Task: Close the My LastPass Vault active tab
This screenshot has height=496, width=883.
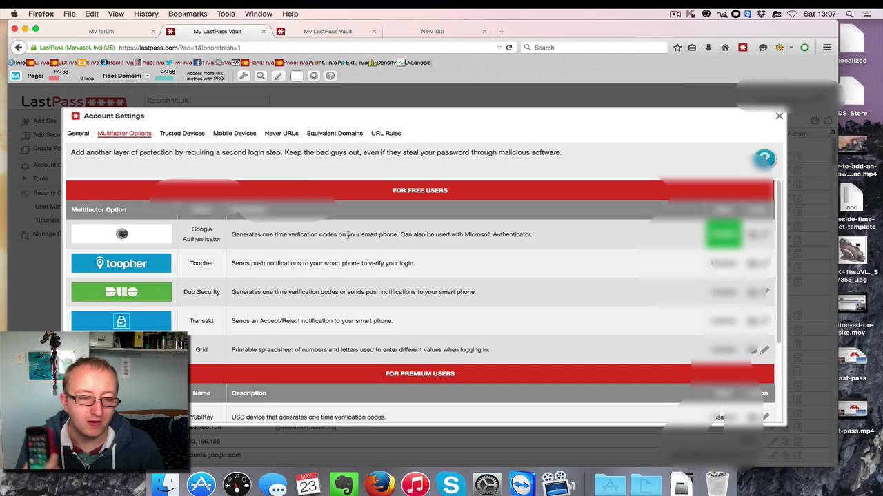Action: [264, 31]
